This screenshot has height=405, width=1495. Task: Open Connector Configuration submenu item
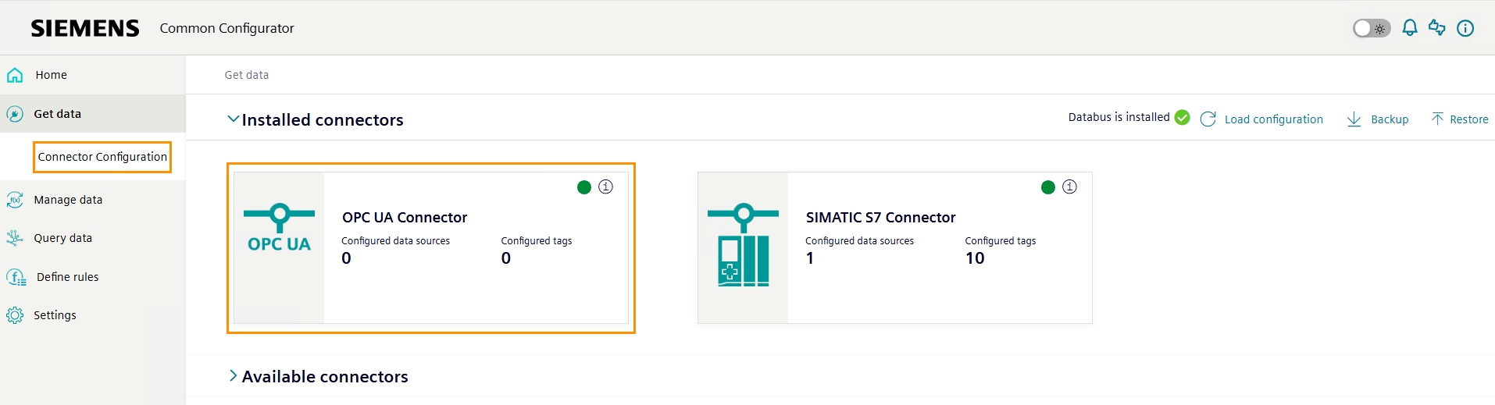tap(102, 157)
